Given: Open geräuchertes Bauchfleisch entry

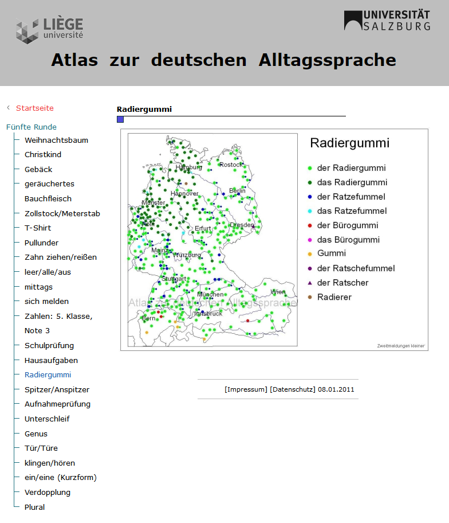Looking at the screenshot, I should pyautogui.click(x=49, y=191).
